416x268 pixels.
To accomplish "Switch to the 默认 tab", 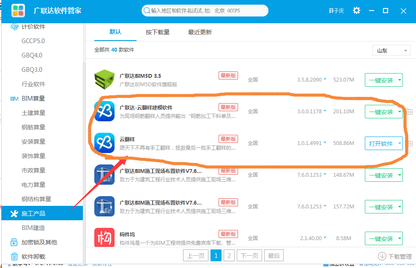I will pos(115,32).
